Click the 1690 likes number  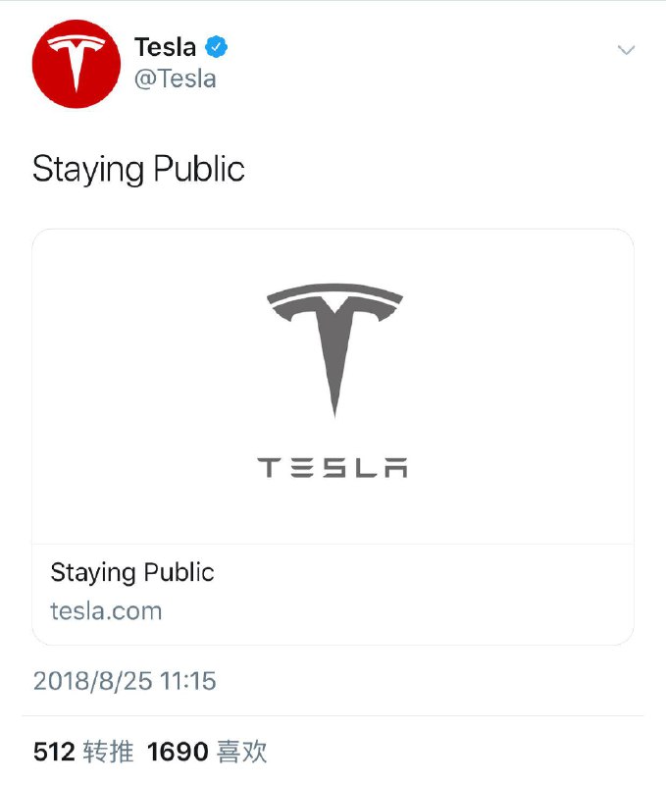[178, 753]
